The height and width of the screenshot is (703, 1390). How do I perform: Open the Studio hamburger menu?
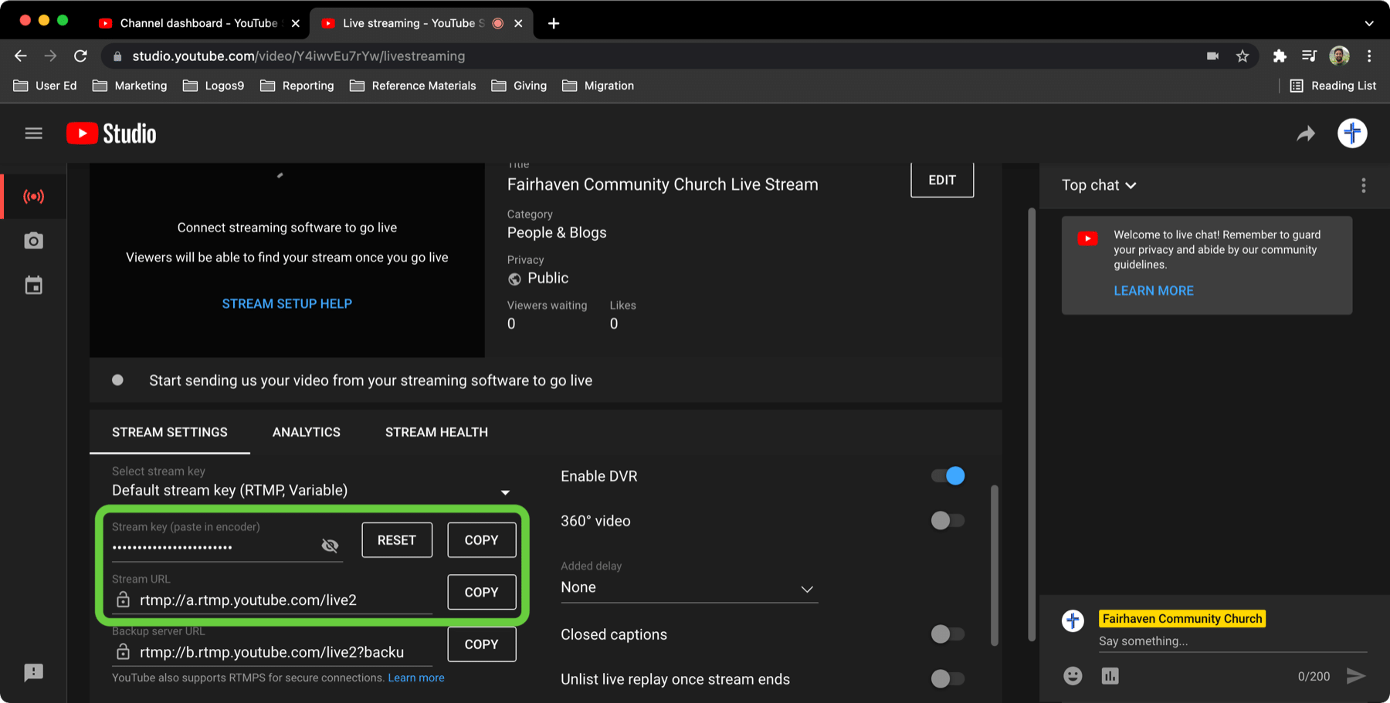[x=33, y=134]
